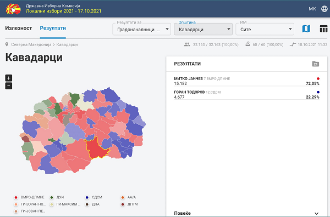Click the location pin breadcrumb icon
Screen dimensions: 330x217
tap(7, 44)
